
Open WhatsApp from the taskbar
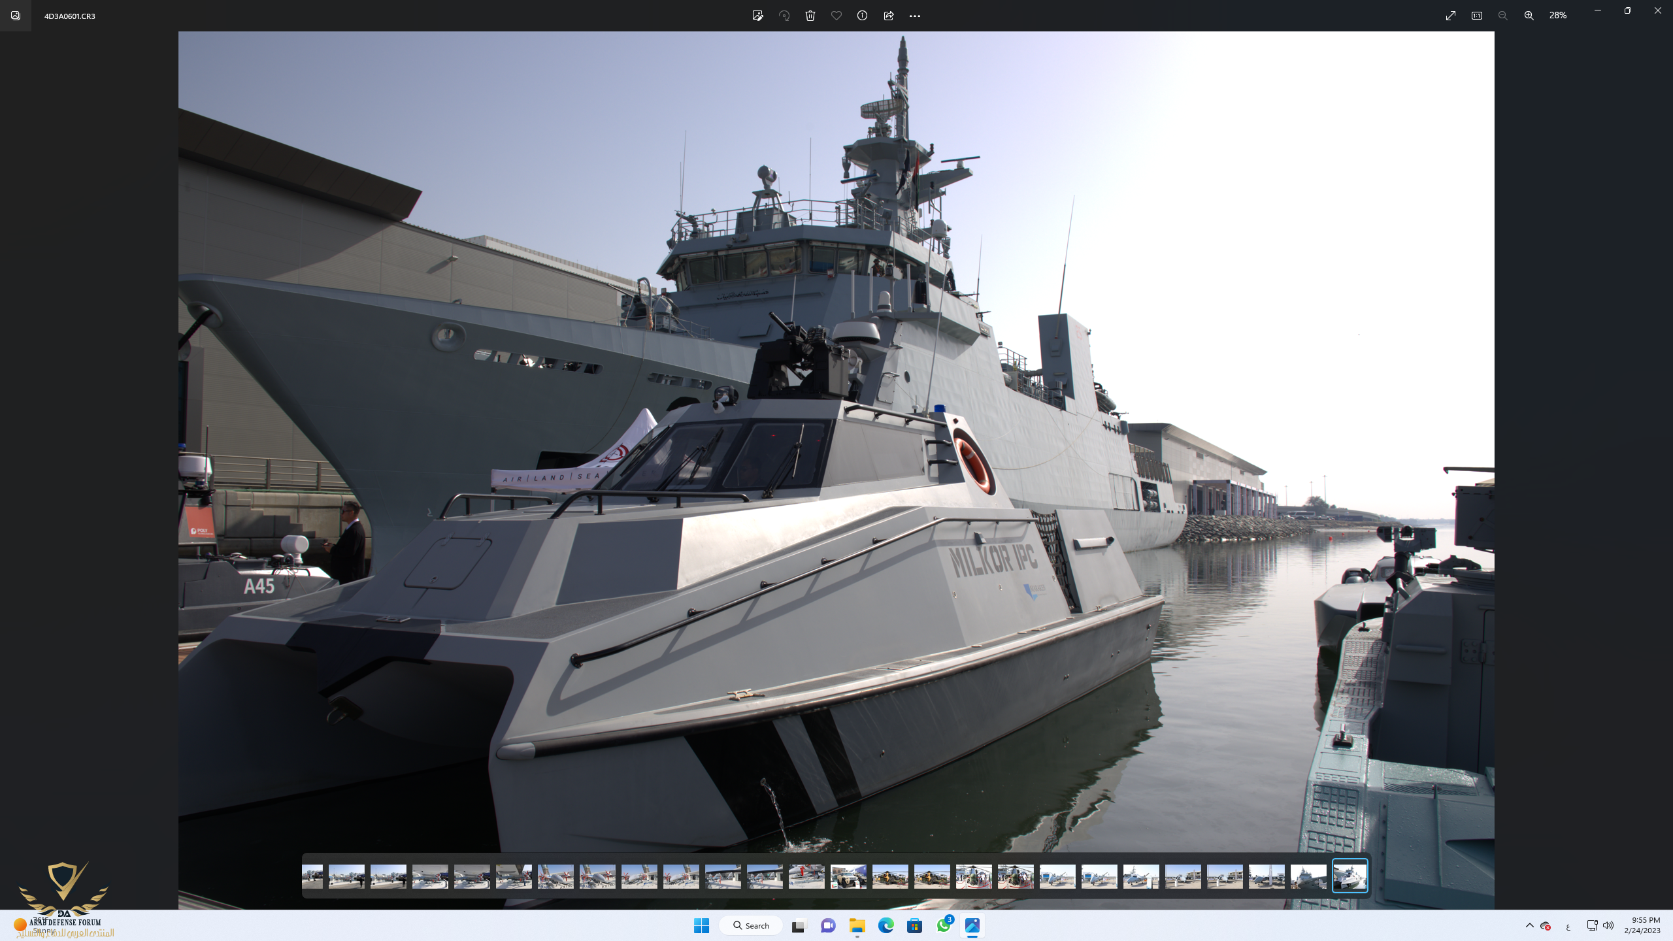coord(944,925)
